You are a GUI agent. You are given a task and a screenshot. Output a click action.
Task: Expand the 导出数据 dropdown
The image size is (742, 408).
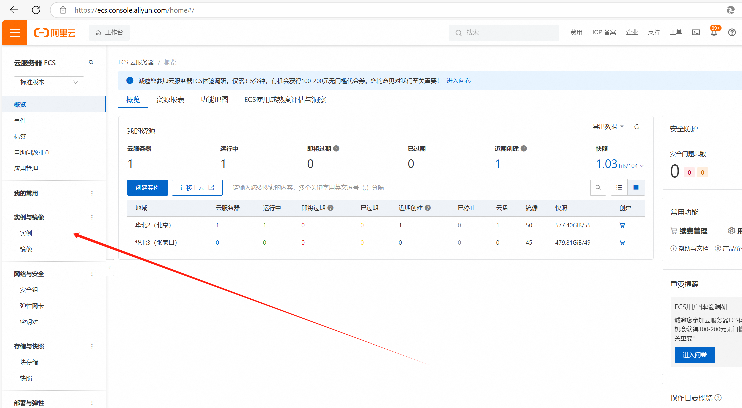[608, 127]
